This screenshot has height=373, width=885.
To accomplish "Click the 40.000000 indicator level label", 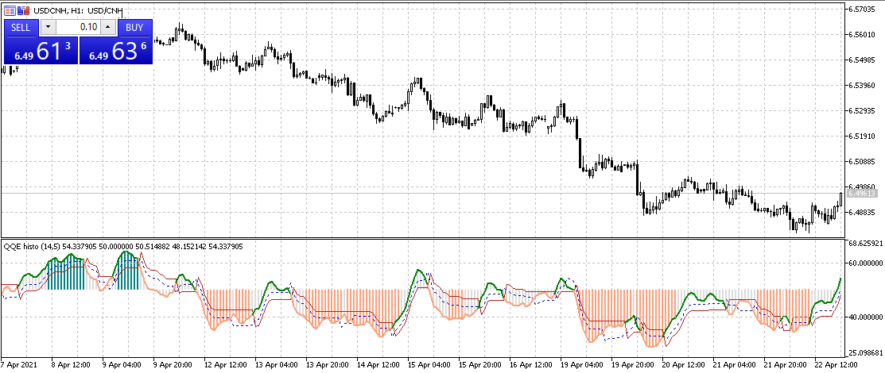I will pos(864,317).
